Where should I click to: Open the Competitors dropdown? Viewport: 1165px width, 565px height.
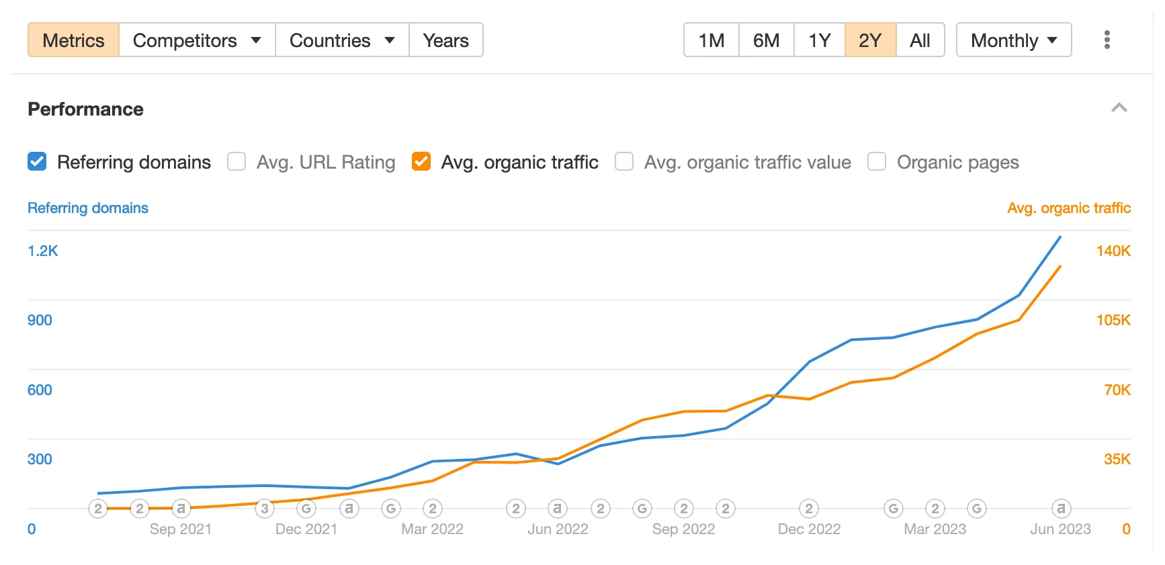197,40
